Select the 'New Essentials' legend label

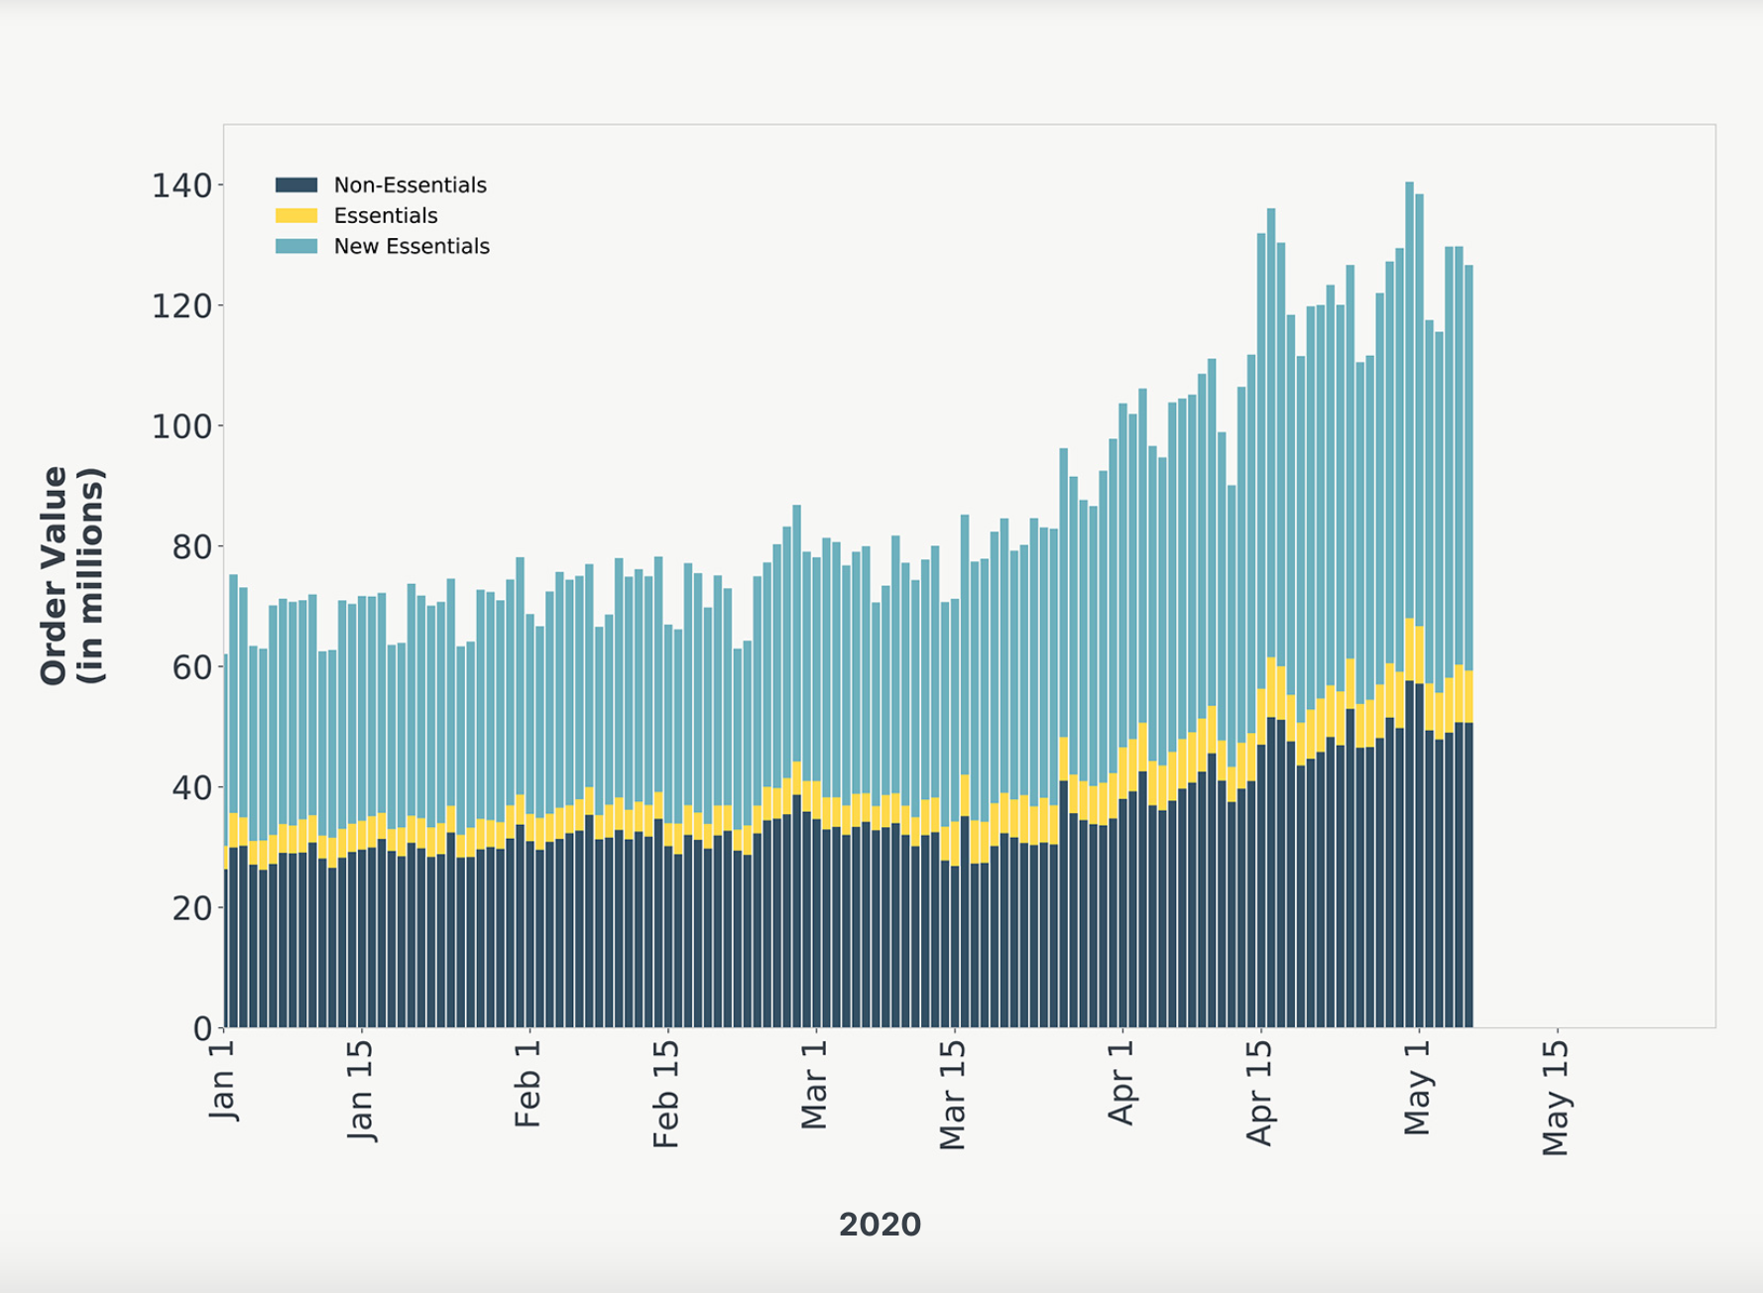411,247
